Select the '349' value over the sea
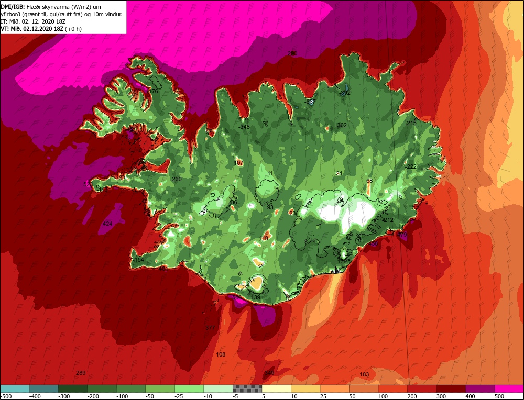The image size is (524, 400). [x=269, y=373]
